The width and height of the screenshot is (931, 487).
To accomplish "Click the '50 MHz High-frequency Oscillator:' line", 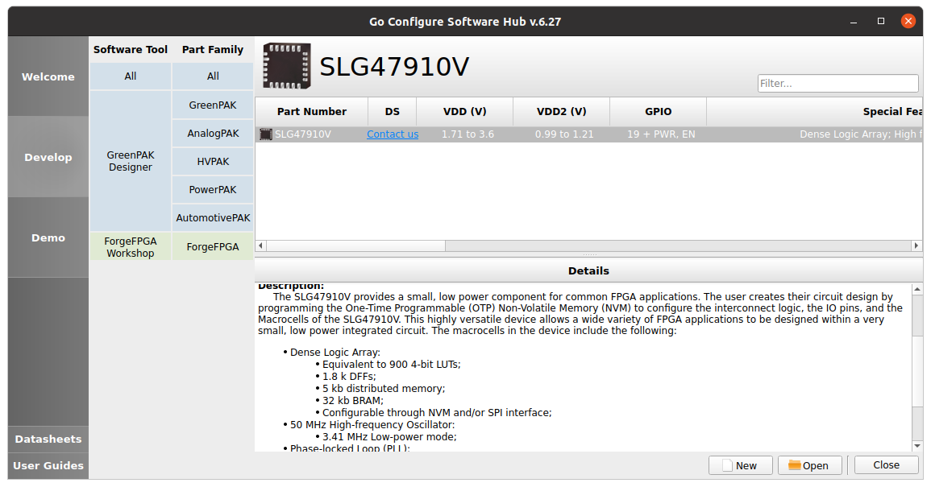I will tap(372, 425).
